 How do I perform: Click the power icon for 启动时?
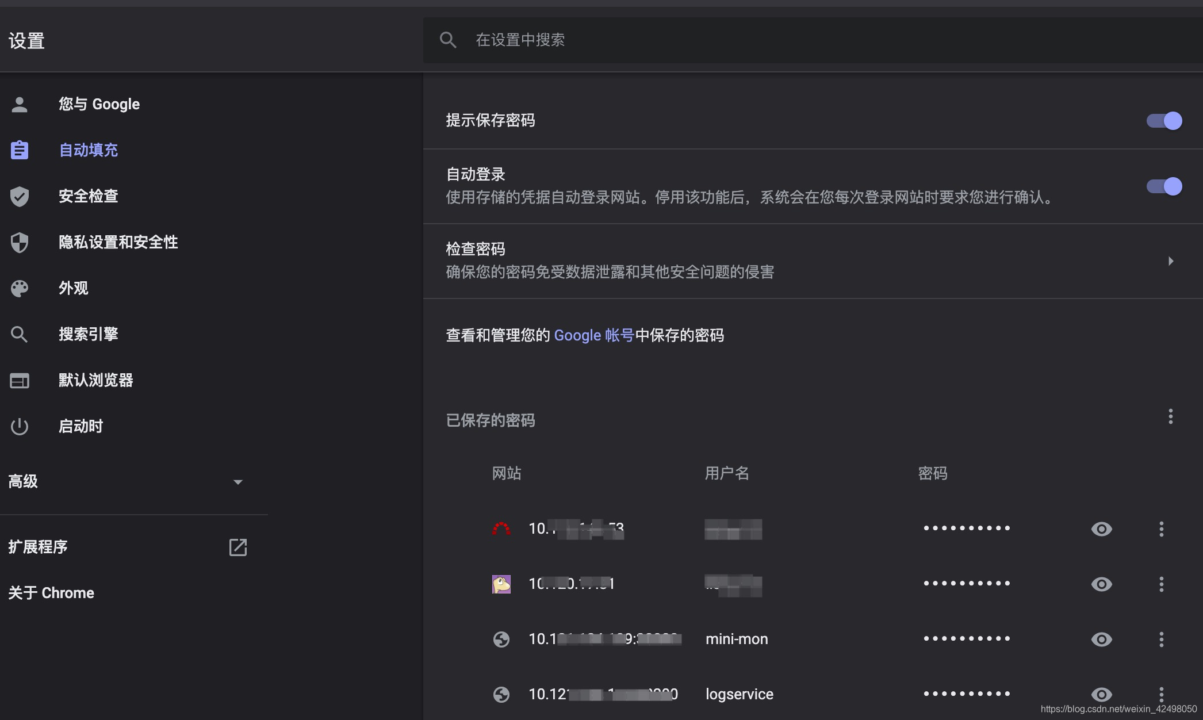(x=20, y=426)
